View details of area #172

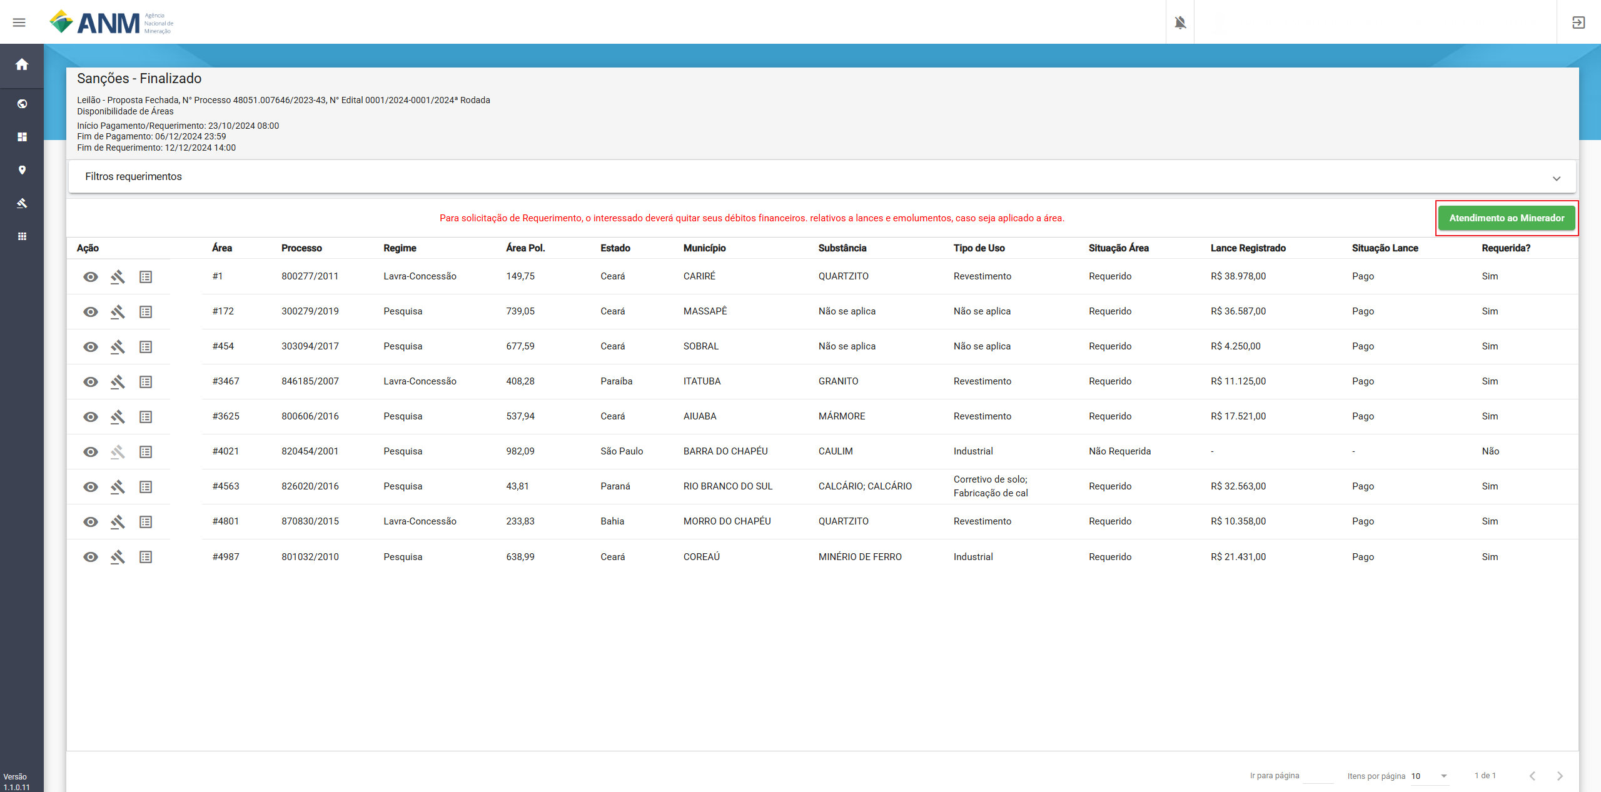[91, 312]
